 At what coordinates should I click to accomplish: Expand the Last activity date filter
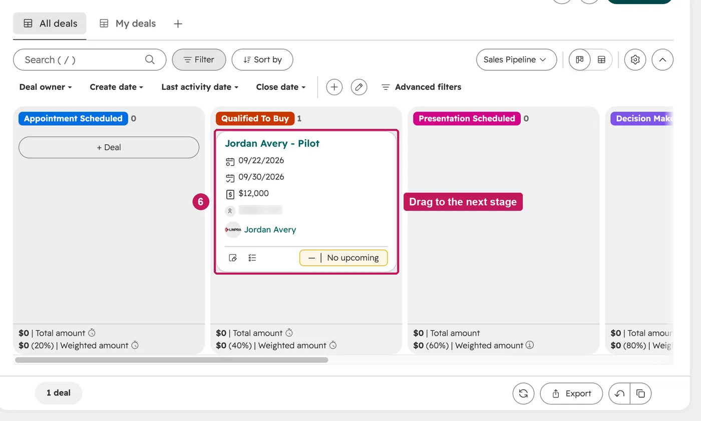click(x=200, y=87)
